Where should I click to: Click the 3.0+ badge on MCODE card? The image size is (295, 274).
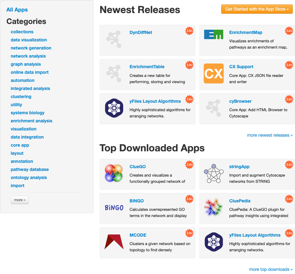(189, 233)
